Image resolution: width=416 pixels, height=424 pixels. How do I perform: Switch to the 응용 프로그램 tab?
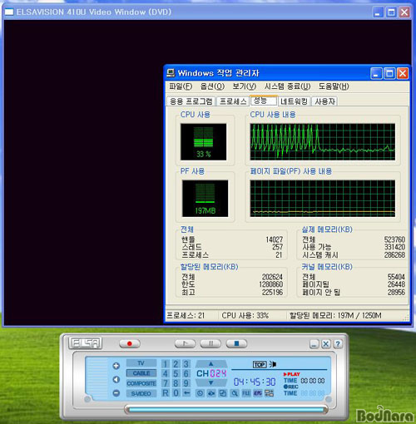191,101
